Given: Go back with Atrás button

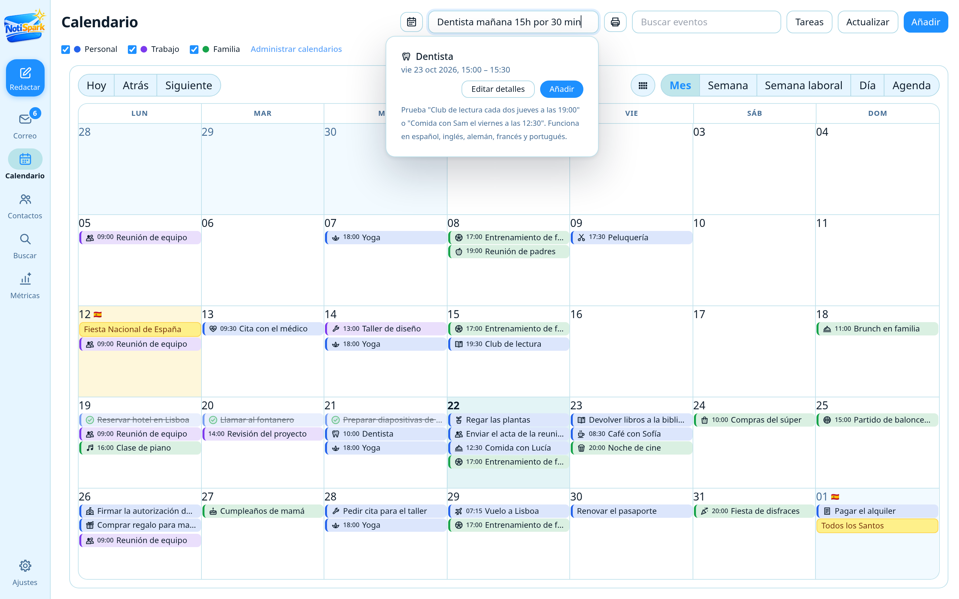Looking at the screenshot, I should click(136, 85).
